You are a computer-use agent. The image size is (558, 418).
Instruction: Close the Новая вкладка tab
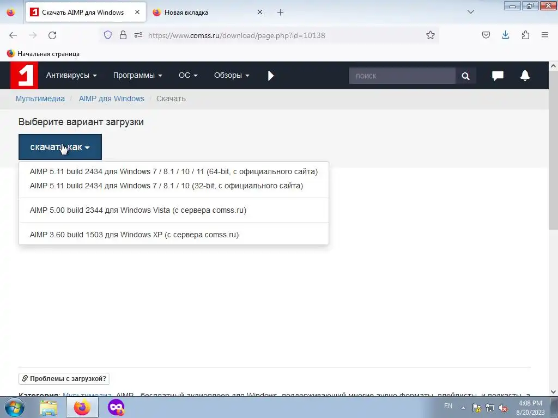coord(260,12)
